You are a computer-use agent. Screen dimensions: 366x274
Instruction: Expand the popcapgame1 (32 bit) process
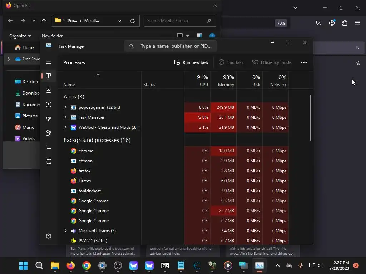pos(66,107)
